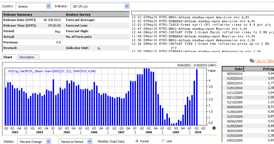The height and width of the screenshot is (144, 274).
Task: Click the No. of Forecasts label
Action: click(79, 37)
